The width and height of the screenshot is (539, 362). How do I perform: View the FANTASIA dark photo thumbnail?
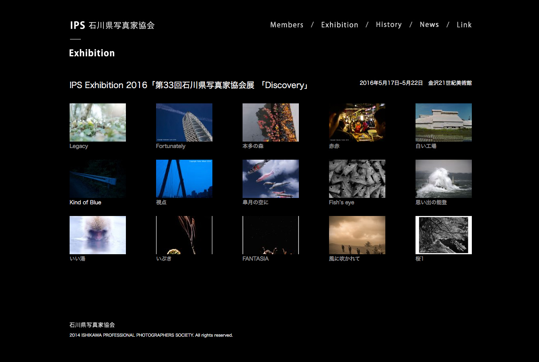point(271,235)
